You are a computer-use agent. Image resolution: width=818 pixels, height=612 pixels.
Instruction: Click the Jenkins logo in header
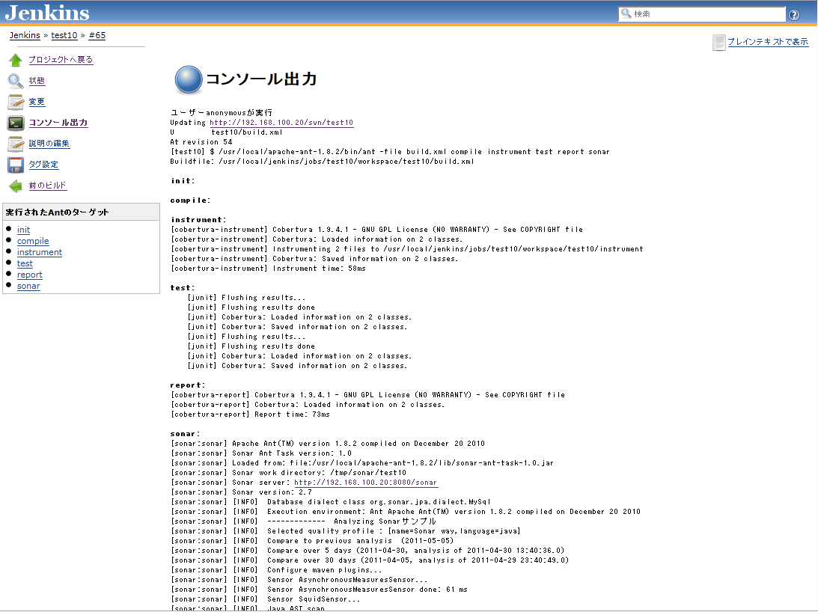(47, 13)
